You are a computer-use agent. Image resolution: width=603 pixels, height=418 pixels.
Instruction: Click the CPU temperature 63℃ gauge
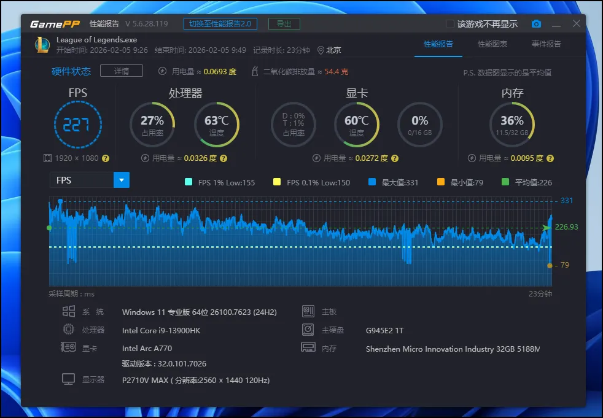(217, 125)
